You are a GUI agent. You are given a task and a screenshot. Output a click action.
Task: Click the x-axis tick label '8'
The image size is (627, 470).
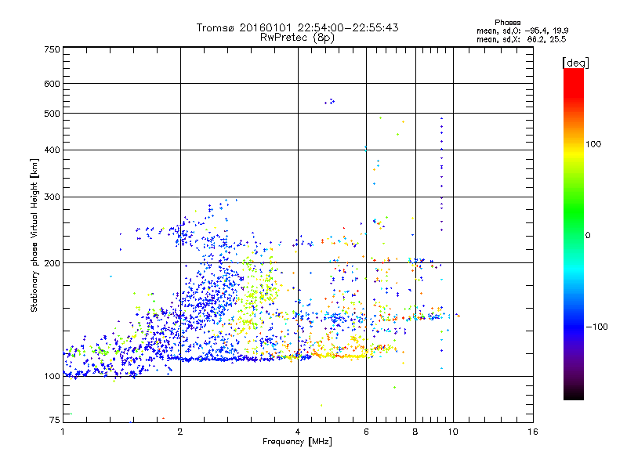point(415,432)
